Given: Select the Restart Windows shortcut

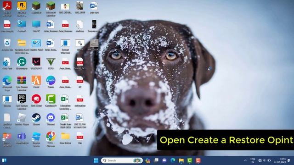Looking at the screenshot, I should click(65, 43).
